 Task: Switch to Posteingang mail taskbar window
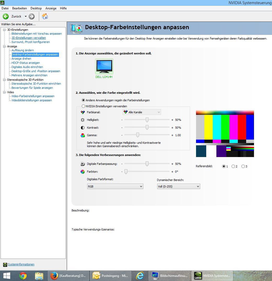click(110, 276)
